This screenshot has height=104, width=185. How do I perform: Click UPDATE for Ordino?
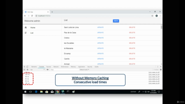point(100,38)
